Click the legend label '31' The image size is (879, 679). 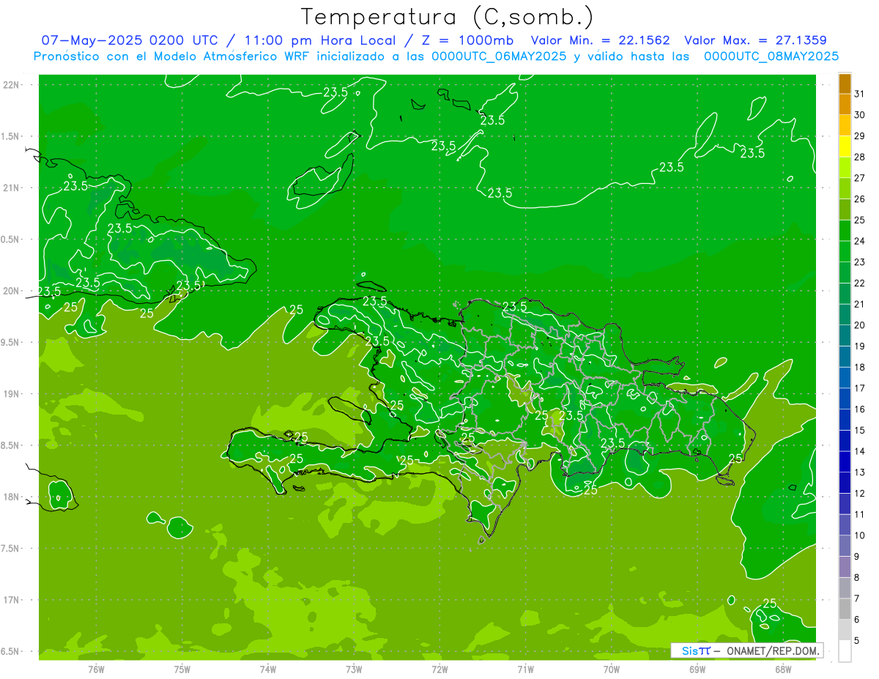point(860,94)
